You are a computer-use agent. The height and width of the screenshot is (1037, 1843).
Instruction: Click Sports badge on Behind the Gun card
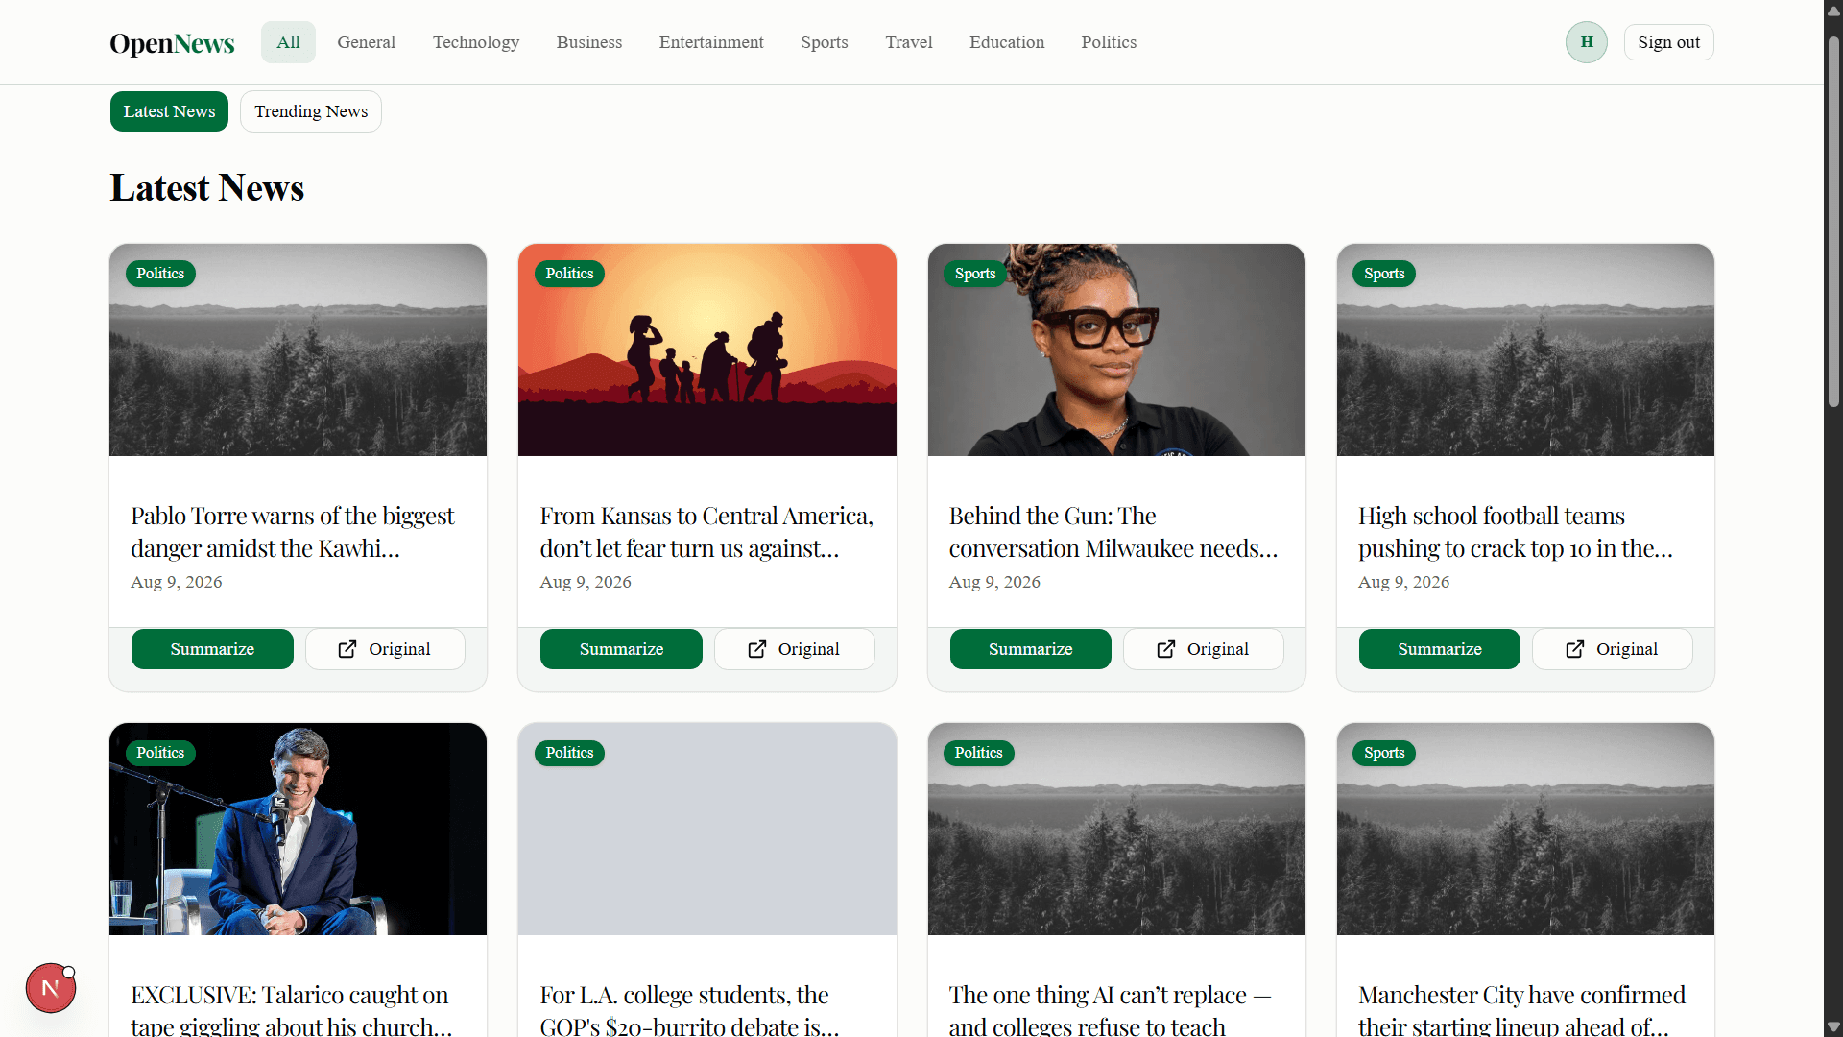[x=975, y=274]
